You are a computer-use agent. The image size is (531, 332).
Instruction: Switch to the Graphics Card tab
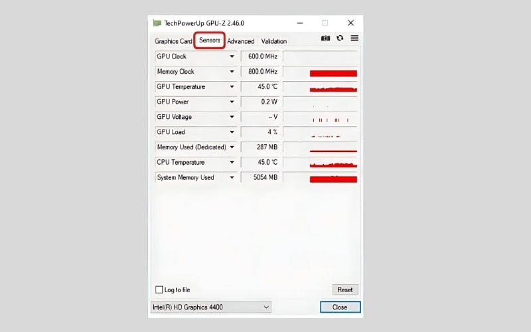[x=173, y=41]
